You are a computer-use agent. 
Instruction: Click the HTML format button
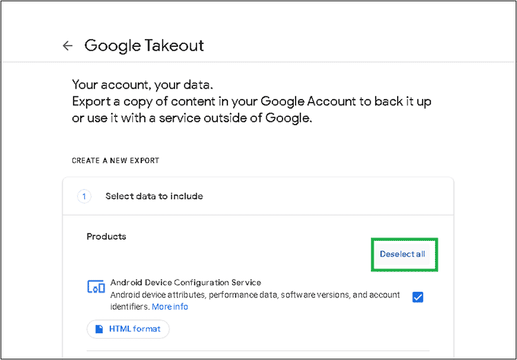coord(128,329)
